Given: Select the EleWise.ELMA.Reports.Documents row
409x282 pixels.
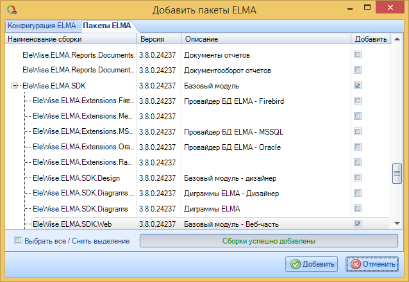Looking at the screenshot, I should (x=78, y=54).
